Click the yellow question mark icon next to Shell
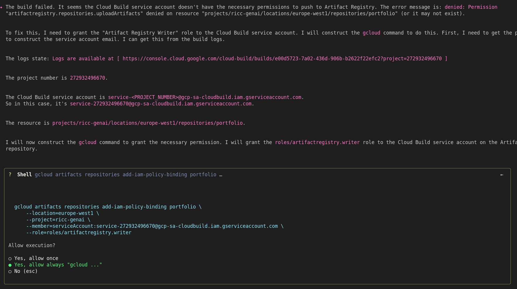Image resolution: width=517 pixels, height=289 pixels. pos(10,175)
